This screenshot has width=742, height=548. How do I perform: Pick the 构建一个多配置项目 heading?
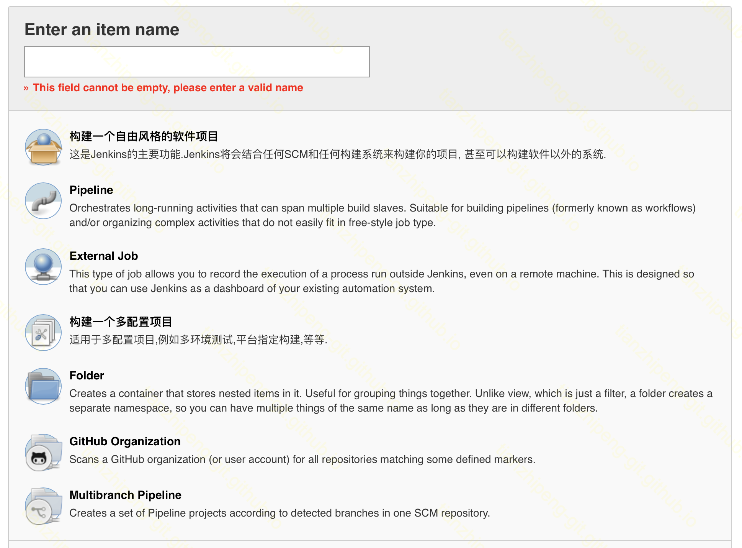click(121, 322)
